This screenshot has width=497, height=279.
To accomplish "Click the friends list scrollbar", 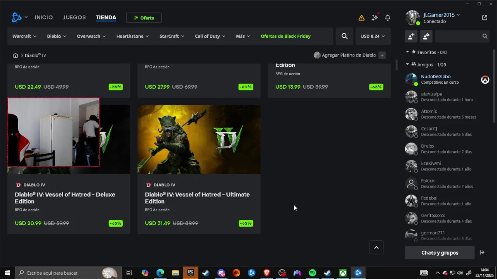I will [x=494, y=85].
